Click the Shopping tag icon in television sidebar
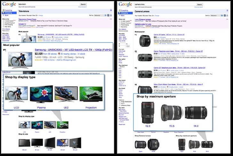This screenshot has height=156, width=233. point(3,13)
